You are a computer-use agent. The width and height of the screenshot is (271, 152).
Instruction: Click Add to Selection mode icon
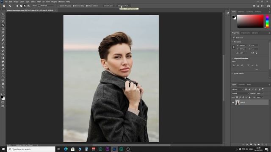pyautogui.click(x=21, y=6)
